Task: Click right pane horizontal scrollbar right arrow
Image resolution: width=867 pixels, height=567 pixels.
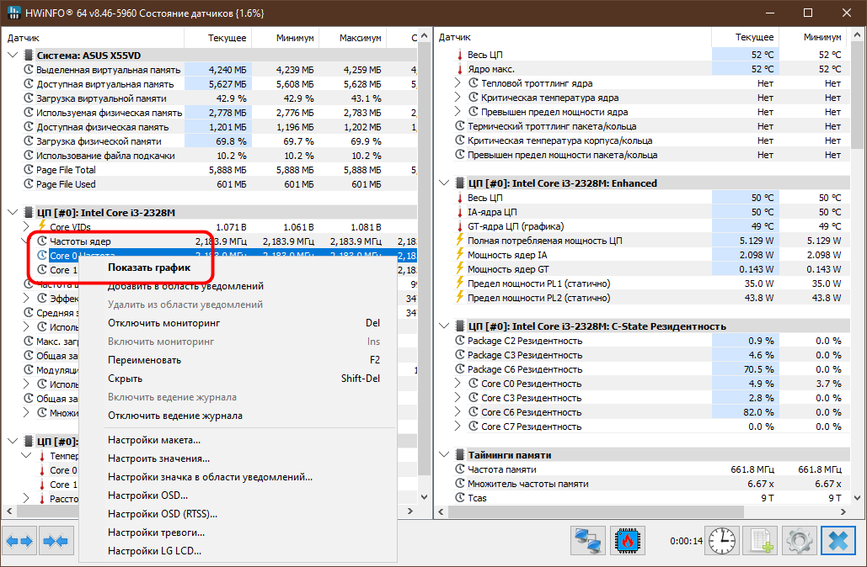Action: pyautogui.click(x=843, y=511)
